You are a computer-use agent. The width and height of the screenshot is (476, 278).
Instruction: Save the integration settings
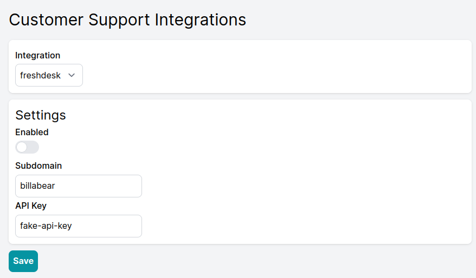(23, 261)
